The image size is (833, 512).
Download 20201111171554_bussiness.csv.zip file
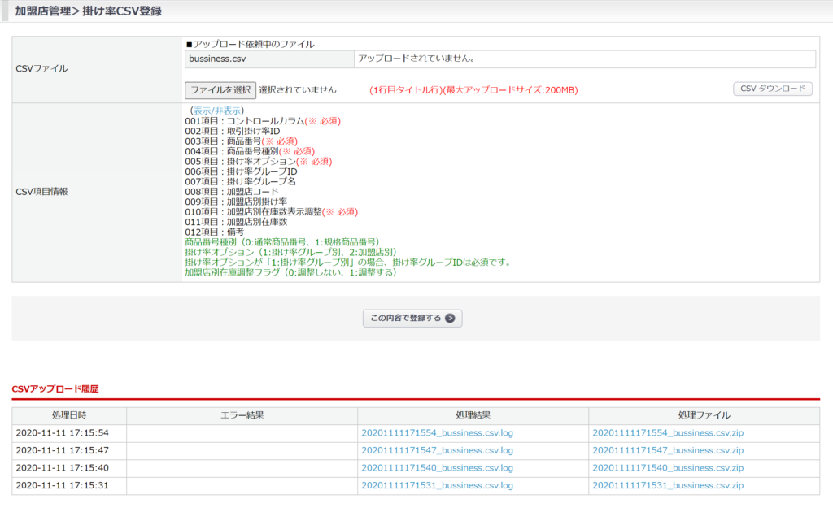[x=668, y=432]
